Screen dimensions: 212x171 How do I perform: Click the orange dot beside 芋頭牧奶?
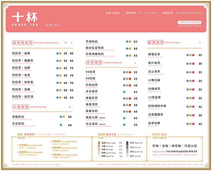pos(130,42)
